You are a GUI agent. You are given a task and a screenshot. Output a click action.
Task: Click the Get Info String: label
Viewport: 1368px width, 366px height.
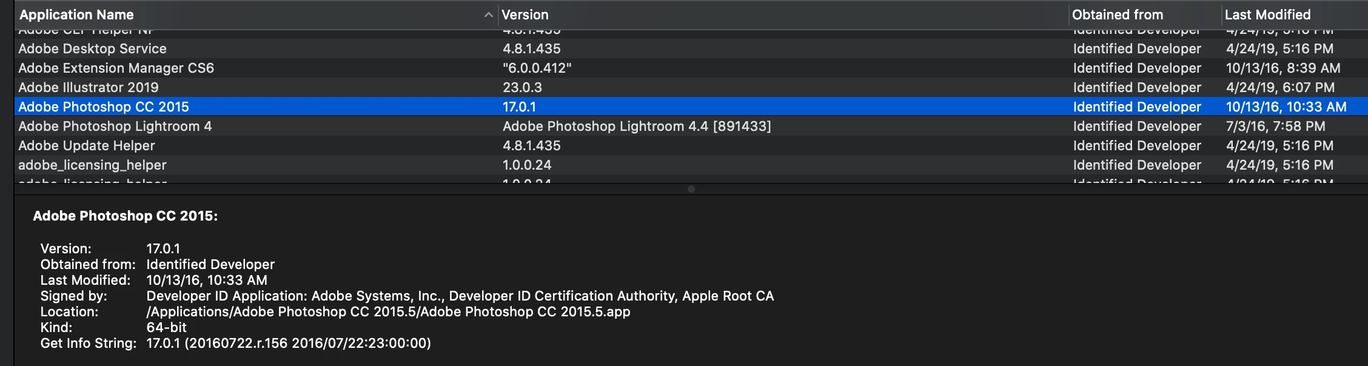89,343
